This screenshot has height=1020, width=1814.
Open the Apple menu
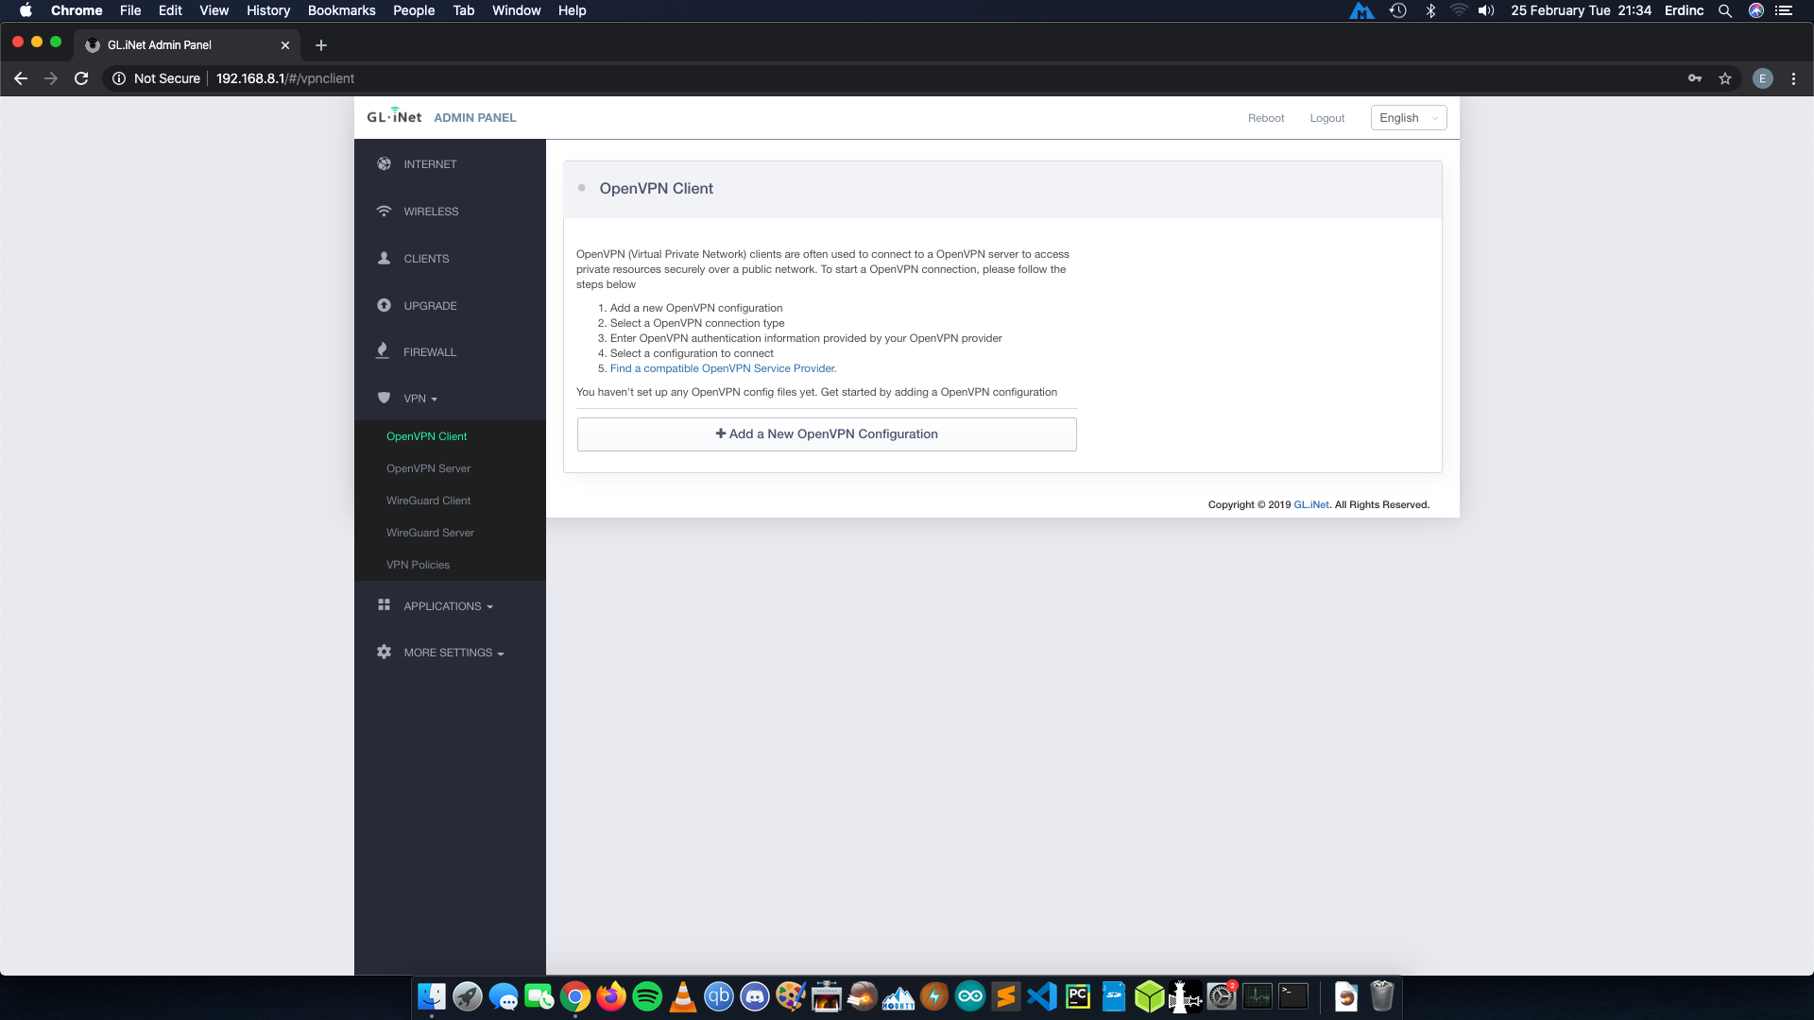pyautogui.click(x=26, y=10)
